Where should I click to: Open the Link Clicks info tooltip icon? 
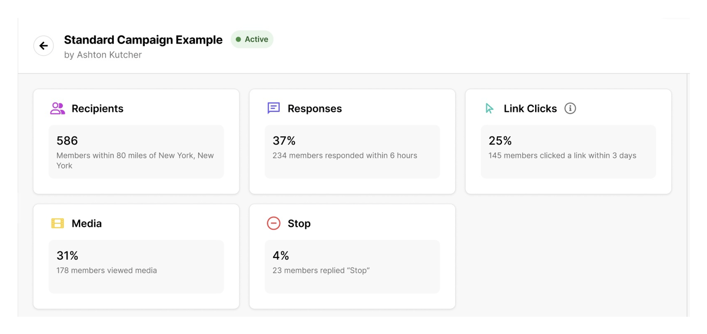coord(570,108)
